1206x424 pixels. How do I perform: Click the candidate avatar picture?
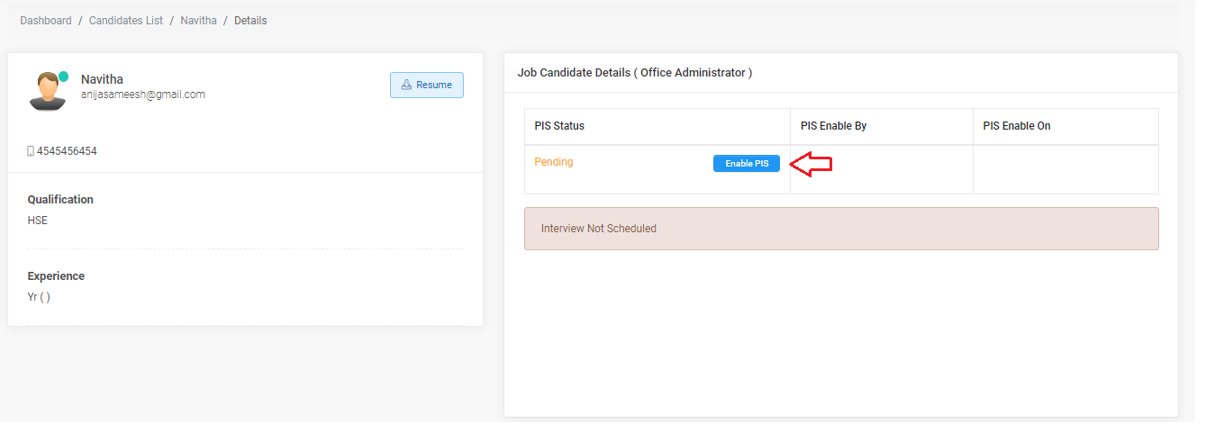[x=47, y=92]
